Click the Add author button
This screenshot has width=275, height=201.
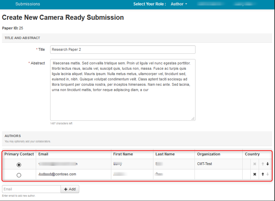70,189
